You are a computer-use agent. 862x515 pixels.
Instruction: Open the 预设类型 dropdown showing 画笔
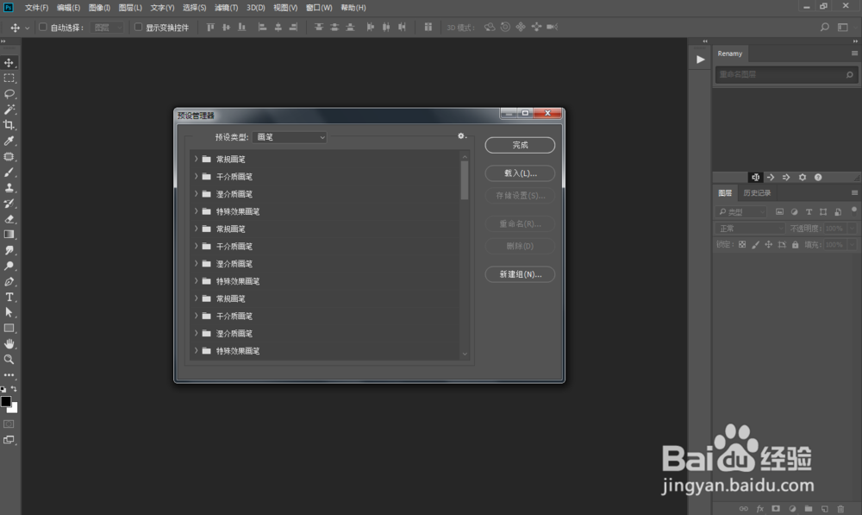pos(290,137)
